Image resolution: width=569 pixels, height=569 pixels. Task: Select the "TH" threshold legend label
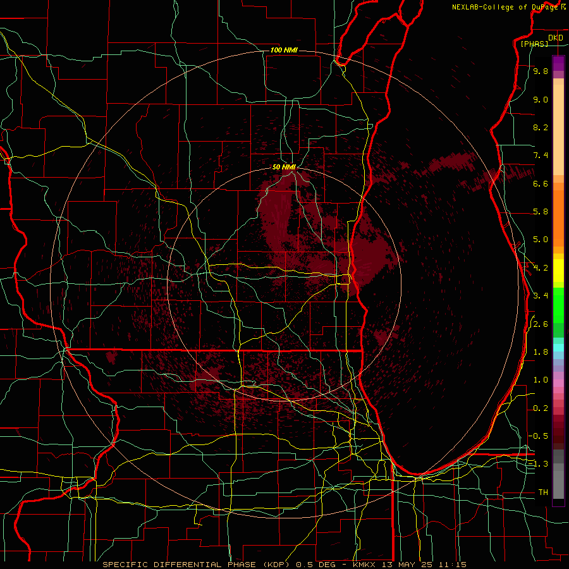click(543, 493)
